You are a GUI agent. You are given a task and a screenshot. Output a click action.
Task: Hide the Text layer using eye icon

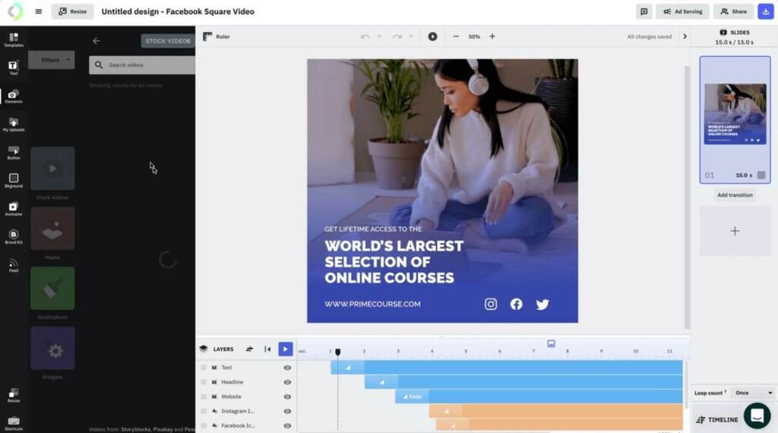point(287,368)
